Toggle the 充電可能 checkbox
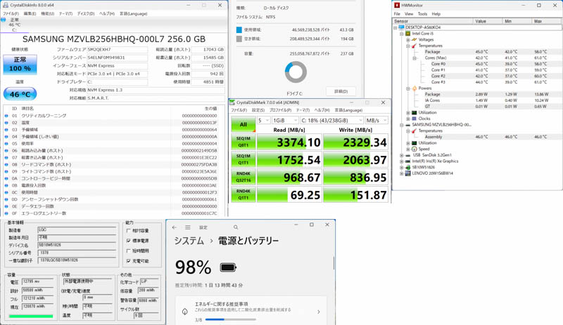This screenshot has height=325, width=563. click(x=129, y=261)
